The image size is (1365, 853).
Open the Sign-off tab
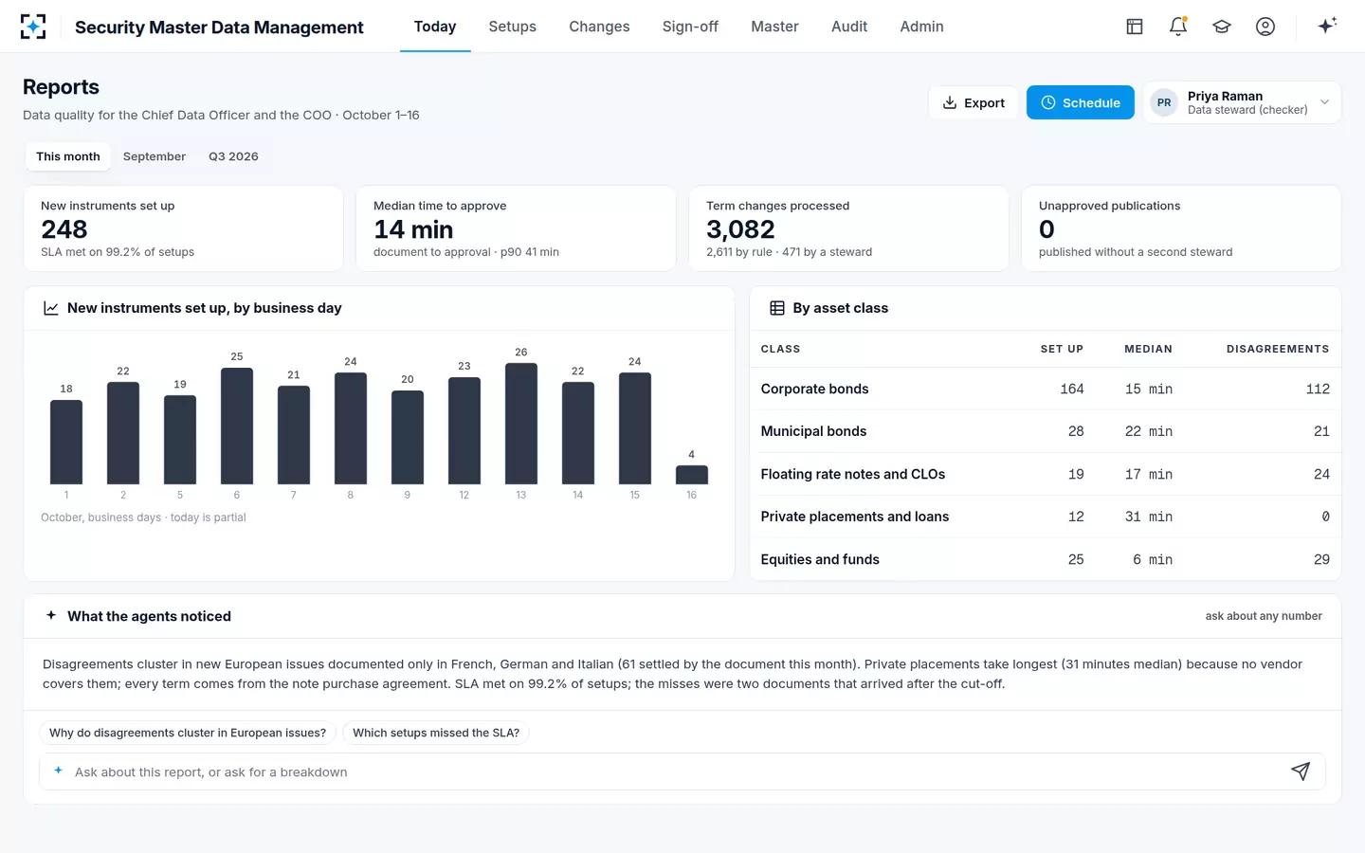(x=690, y=27)
